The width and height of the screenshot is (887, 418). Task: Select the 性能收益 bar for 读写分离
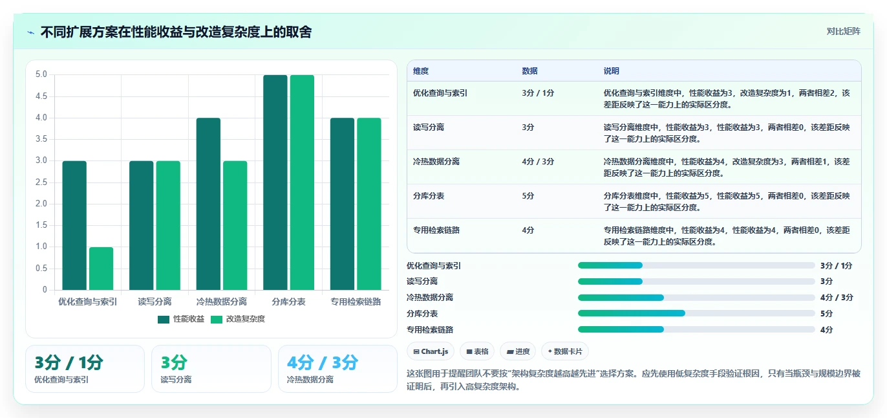coord(142,225)
